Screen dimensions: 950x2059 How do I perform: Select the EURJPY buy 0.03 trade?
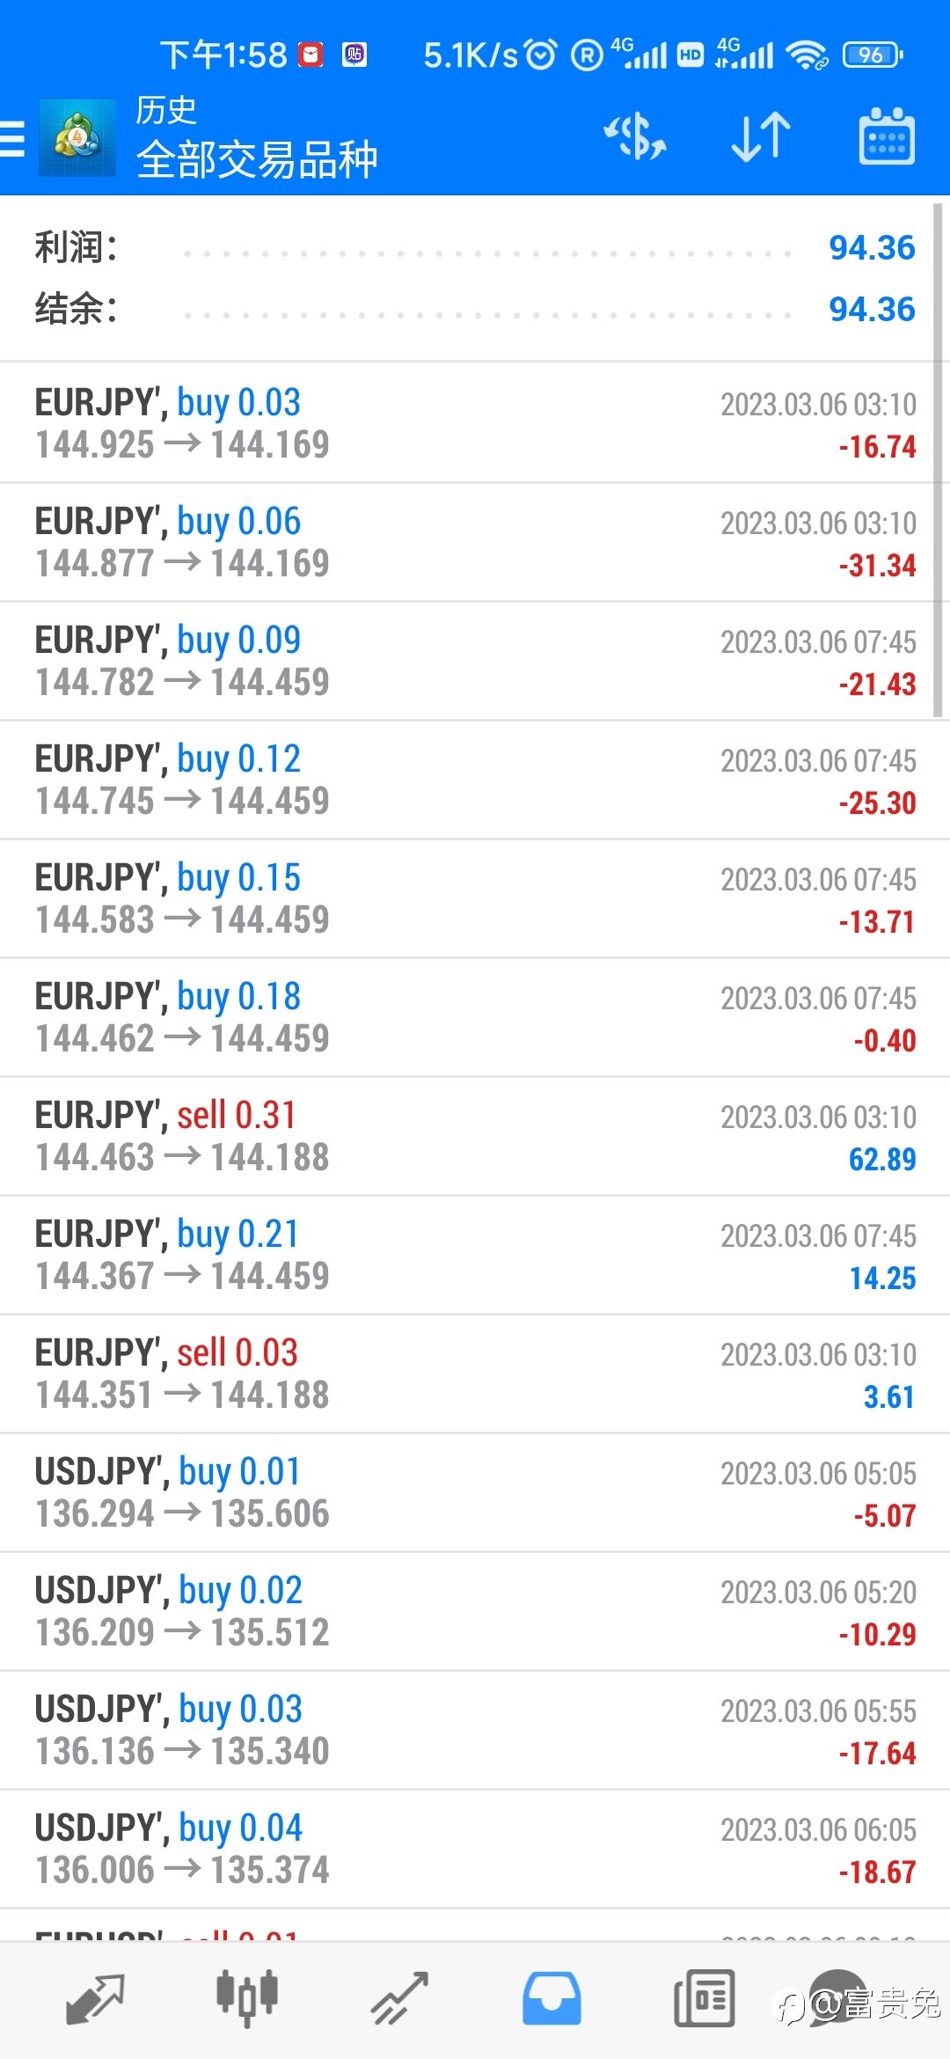(475, 423)
